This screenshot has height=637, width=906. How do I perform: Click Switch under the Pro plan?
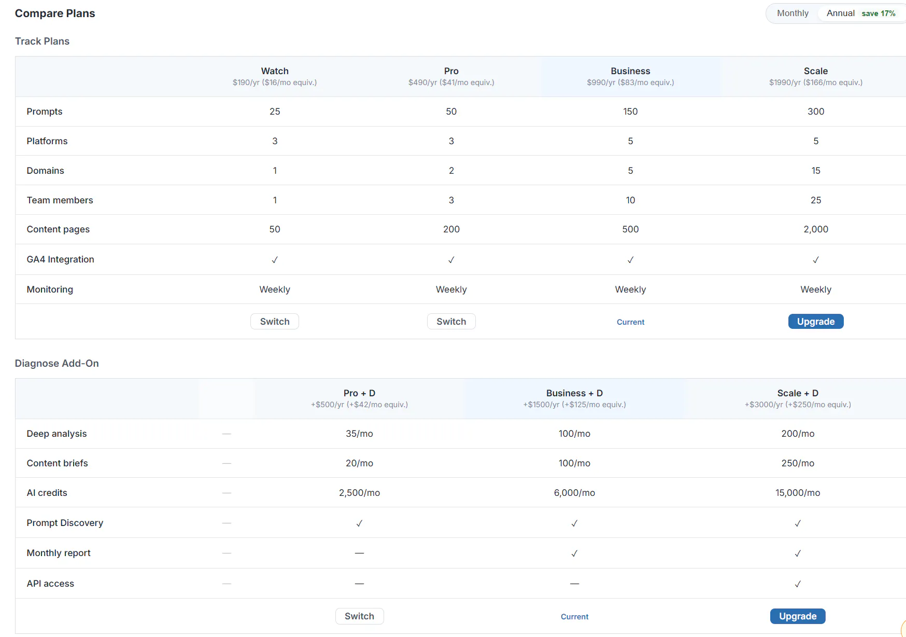(451, 322)
